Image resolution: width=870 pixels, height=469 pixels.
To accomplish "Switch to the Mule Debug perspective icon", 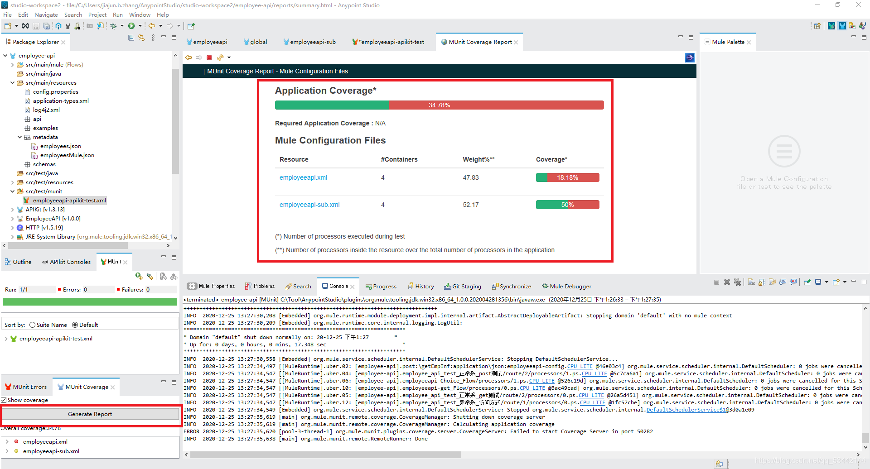I will point(831,26).
